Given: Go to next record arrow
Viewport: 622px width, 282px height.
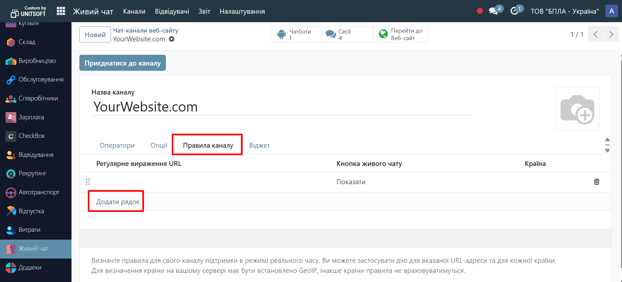Looking at the screenshot, I should pos(611,34).
